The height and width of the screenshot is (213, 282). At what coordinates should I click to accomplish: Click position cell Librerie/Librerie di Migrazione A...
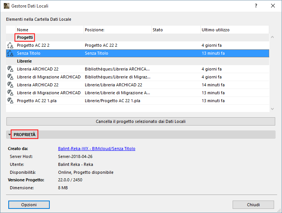click(x=118, y=93)
